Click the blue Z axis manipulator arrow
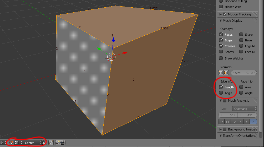 (x=113, y=40)
